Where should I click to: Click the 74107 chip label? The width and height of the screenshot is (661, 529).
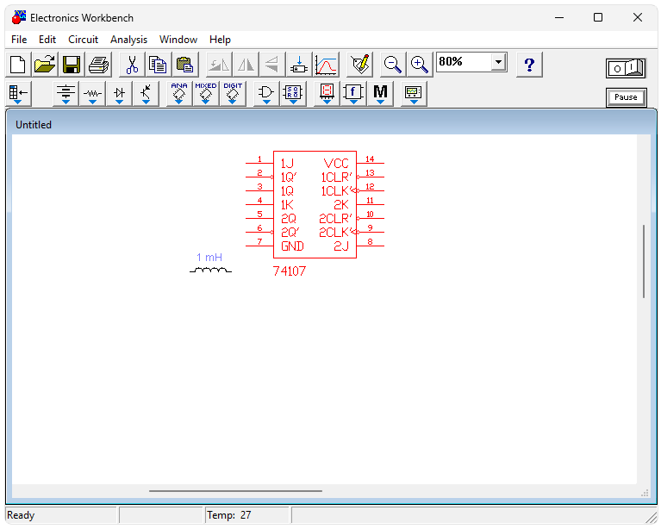(x=290, y=271)
